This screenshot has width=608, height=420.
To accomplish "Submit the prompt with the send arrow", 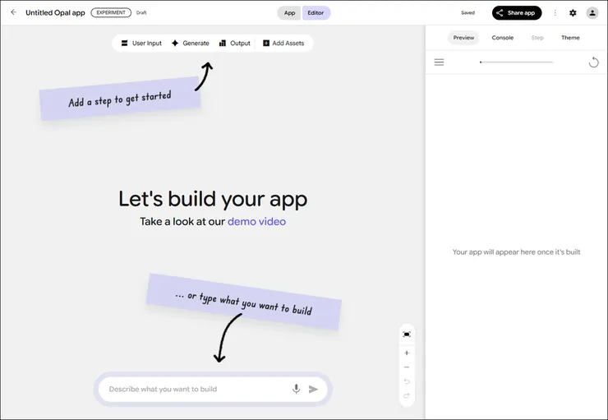I will [313, 389].
